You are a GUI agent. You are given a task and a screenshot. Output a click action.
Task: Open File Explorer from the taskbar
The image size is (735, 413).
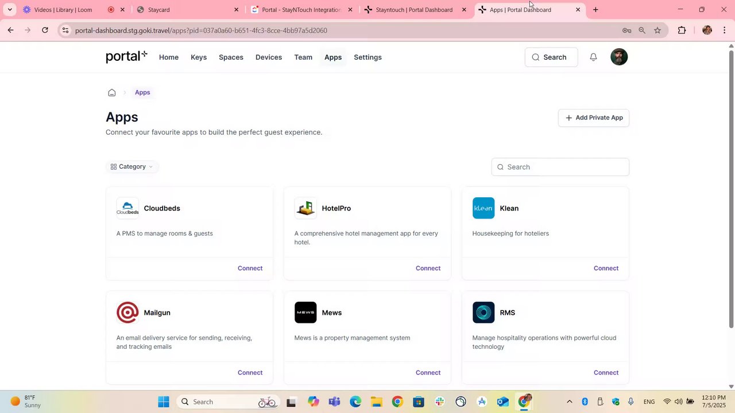pyautogui.click(x=376, y=402)
